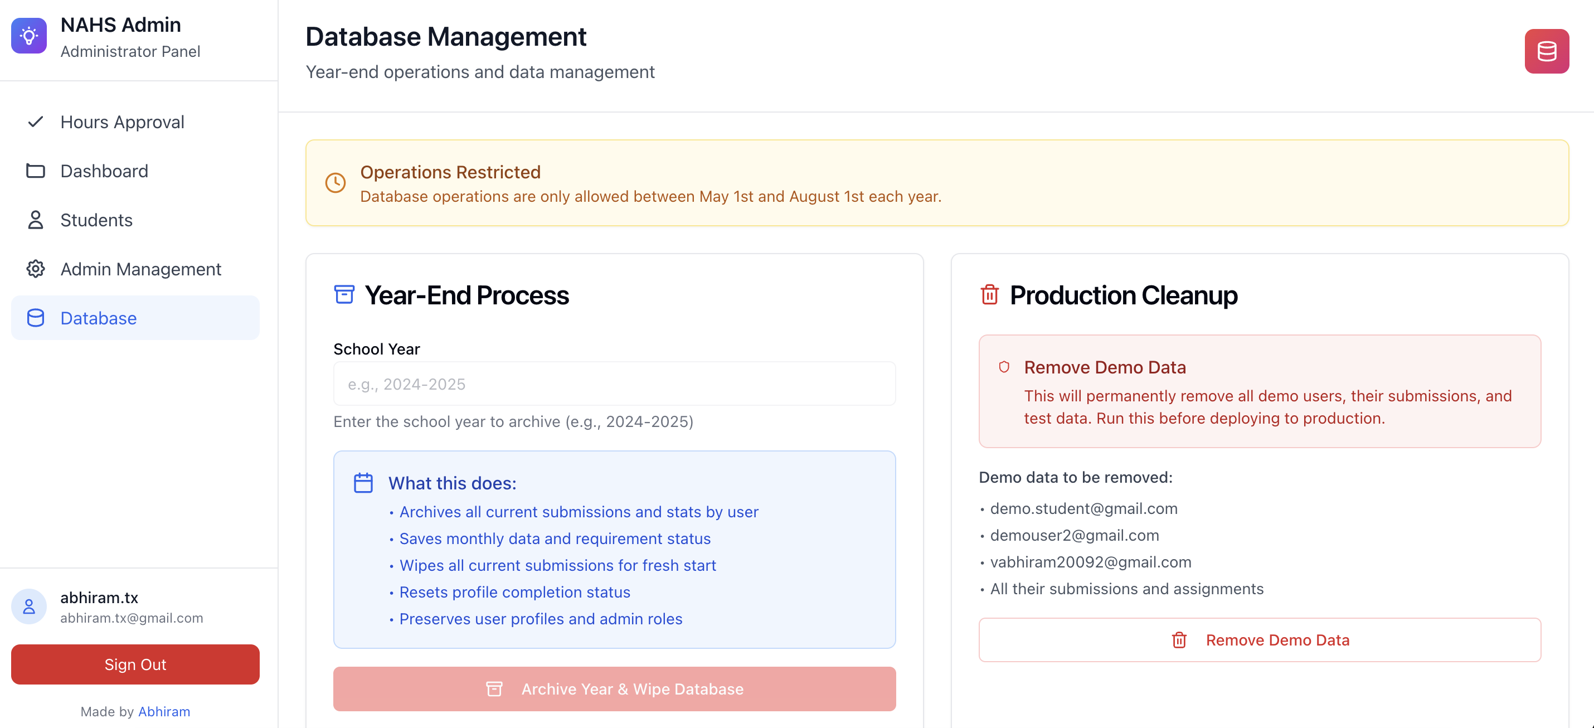Open the Abhiram link in the footer
Viewport: 1594px width, 728px height.
click(x=164, y=711)
